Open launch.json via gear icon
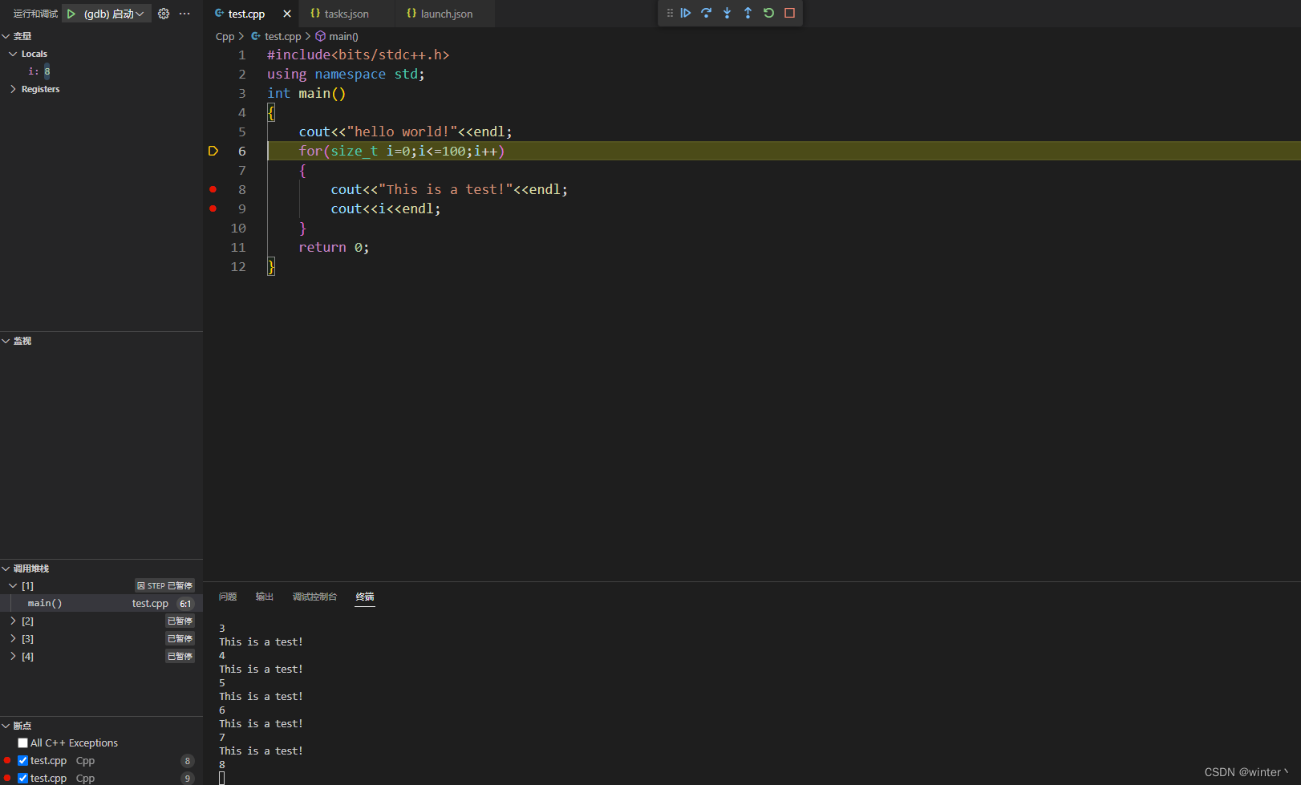Screen dimensions: 1301x785 [164, 14]
